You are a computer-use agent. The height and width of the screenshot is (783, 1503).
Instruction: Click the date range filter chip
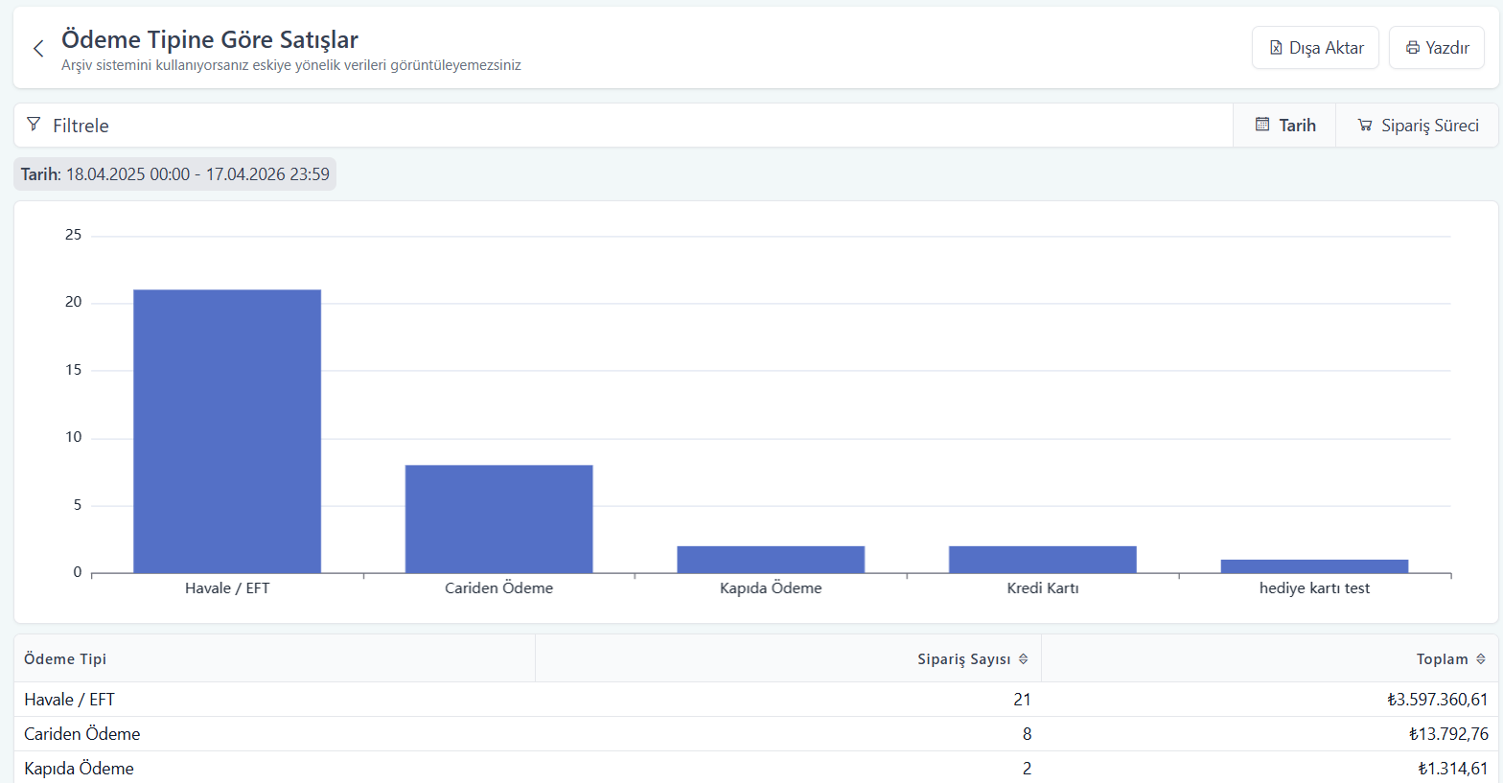[174, 174]
